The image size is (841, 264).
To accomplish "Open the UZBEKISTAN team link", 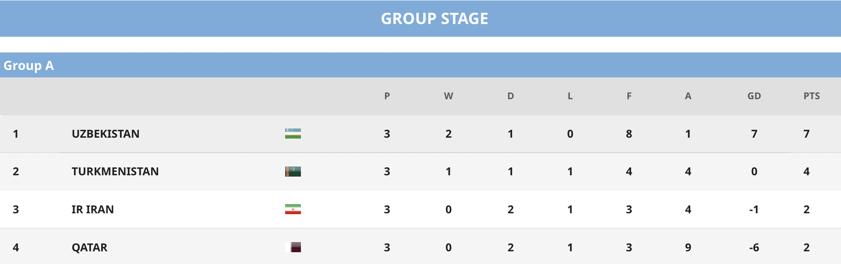I will 106,134.
